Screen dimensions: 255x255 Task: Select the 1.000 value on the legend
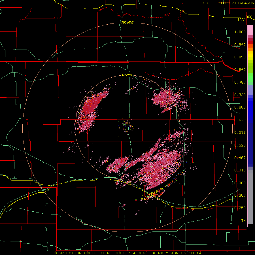click(240, 32)
